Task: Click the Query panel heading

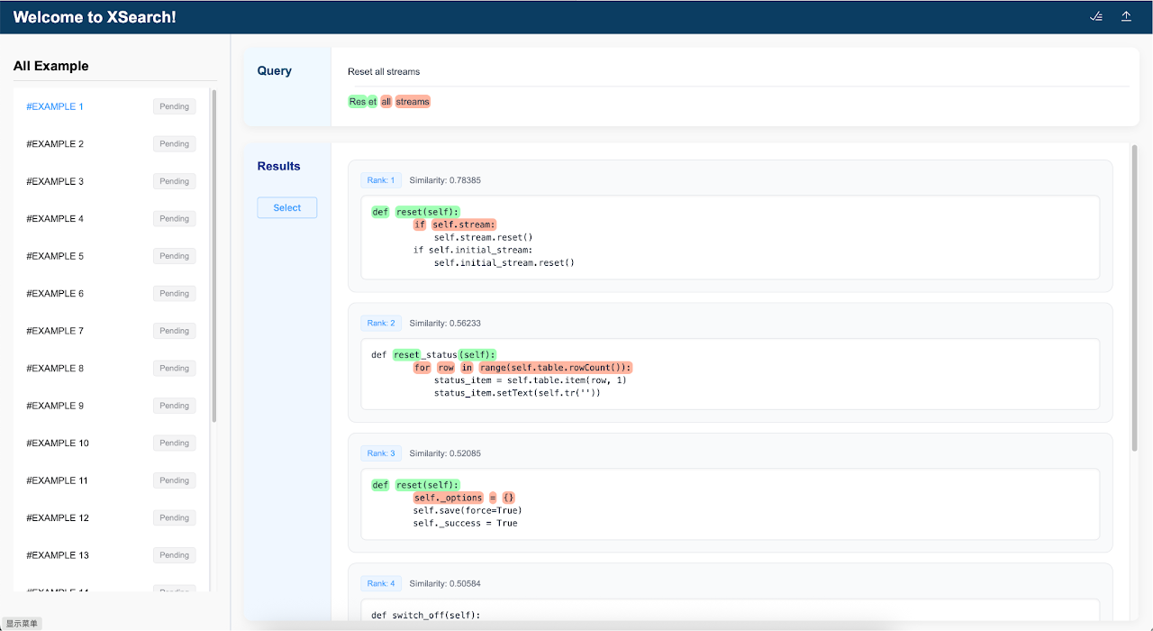Action: tap(274, 69)
